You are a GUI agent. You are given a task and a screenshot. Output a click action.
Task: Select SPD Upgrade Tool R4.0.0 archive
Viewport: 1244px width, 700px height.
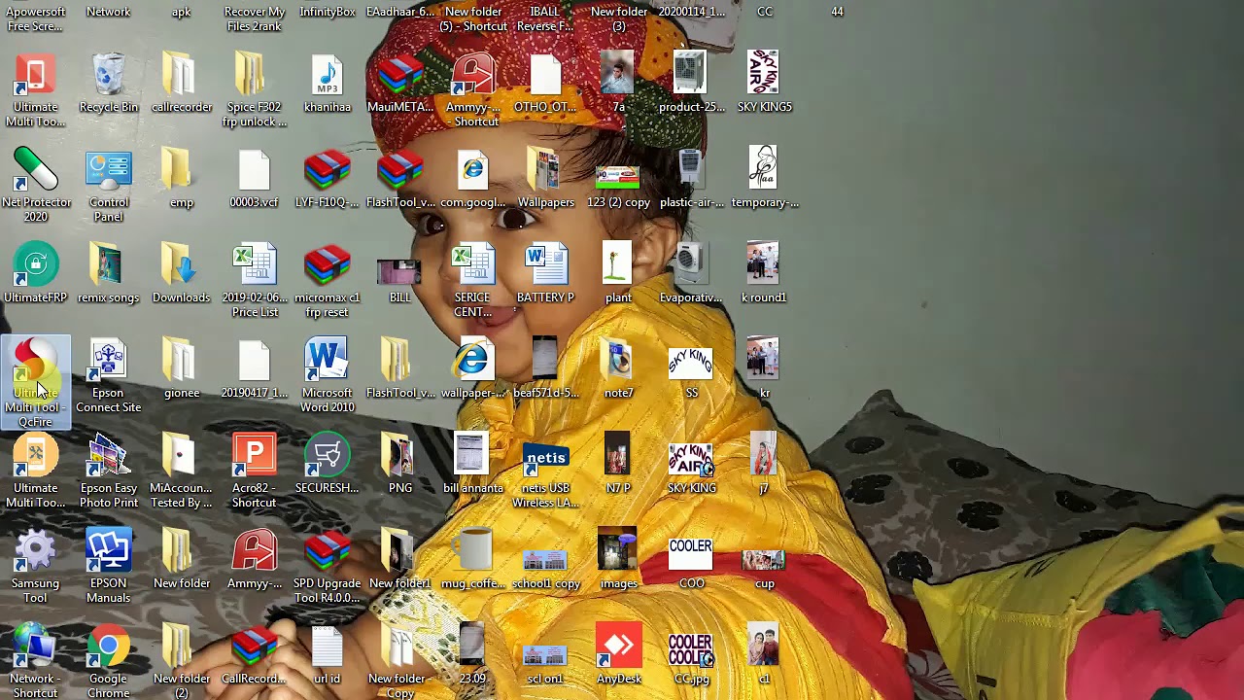(x=328, y=552)
